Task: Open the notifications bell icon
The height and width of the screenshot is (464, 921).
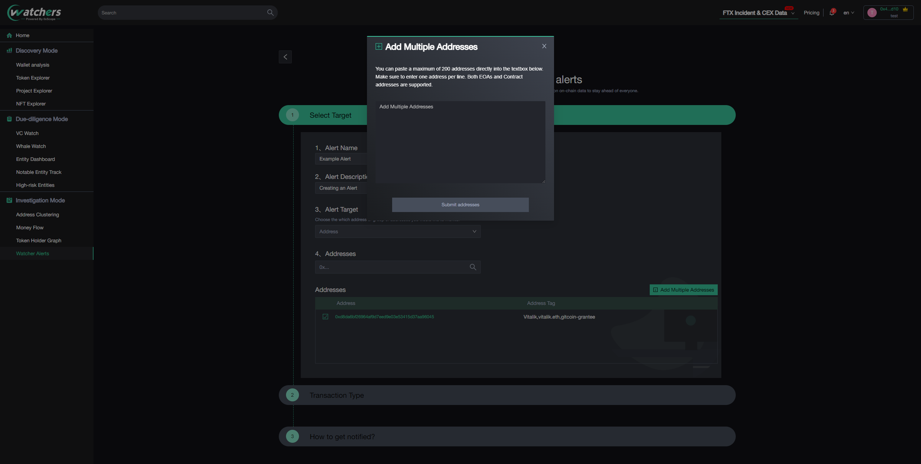Action: [x=831, y=13]
